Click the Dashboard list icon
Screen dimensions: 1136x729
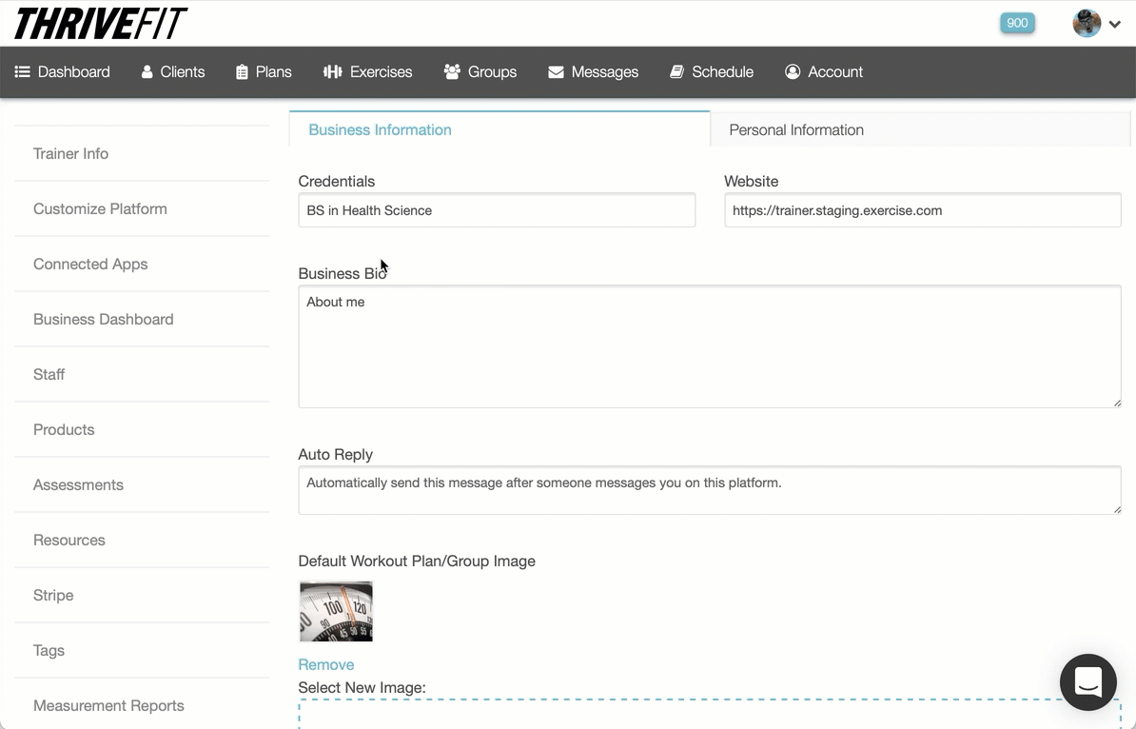(22, 72)
